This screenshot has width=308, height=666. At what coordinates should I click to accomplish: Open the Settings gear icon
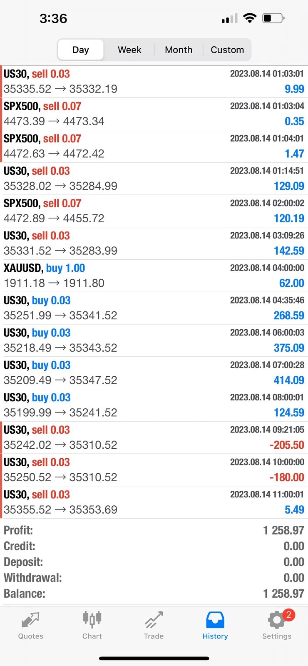point(276,621)
